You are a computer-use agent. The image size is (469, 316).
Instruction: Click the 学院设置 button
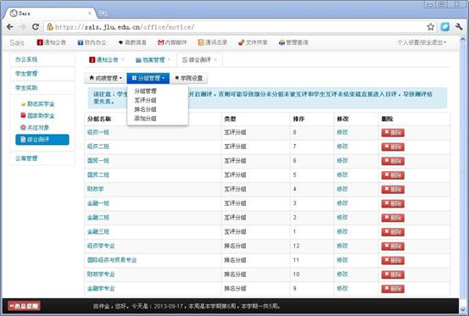[189, 78]
